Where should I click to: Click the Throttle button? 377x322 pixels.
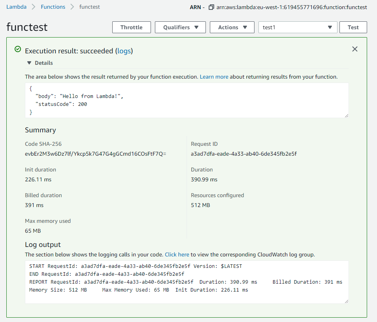(132, 27)
